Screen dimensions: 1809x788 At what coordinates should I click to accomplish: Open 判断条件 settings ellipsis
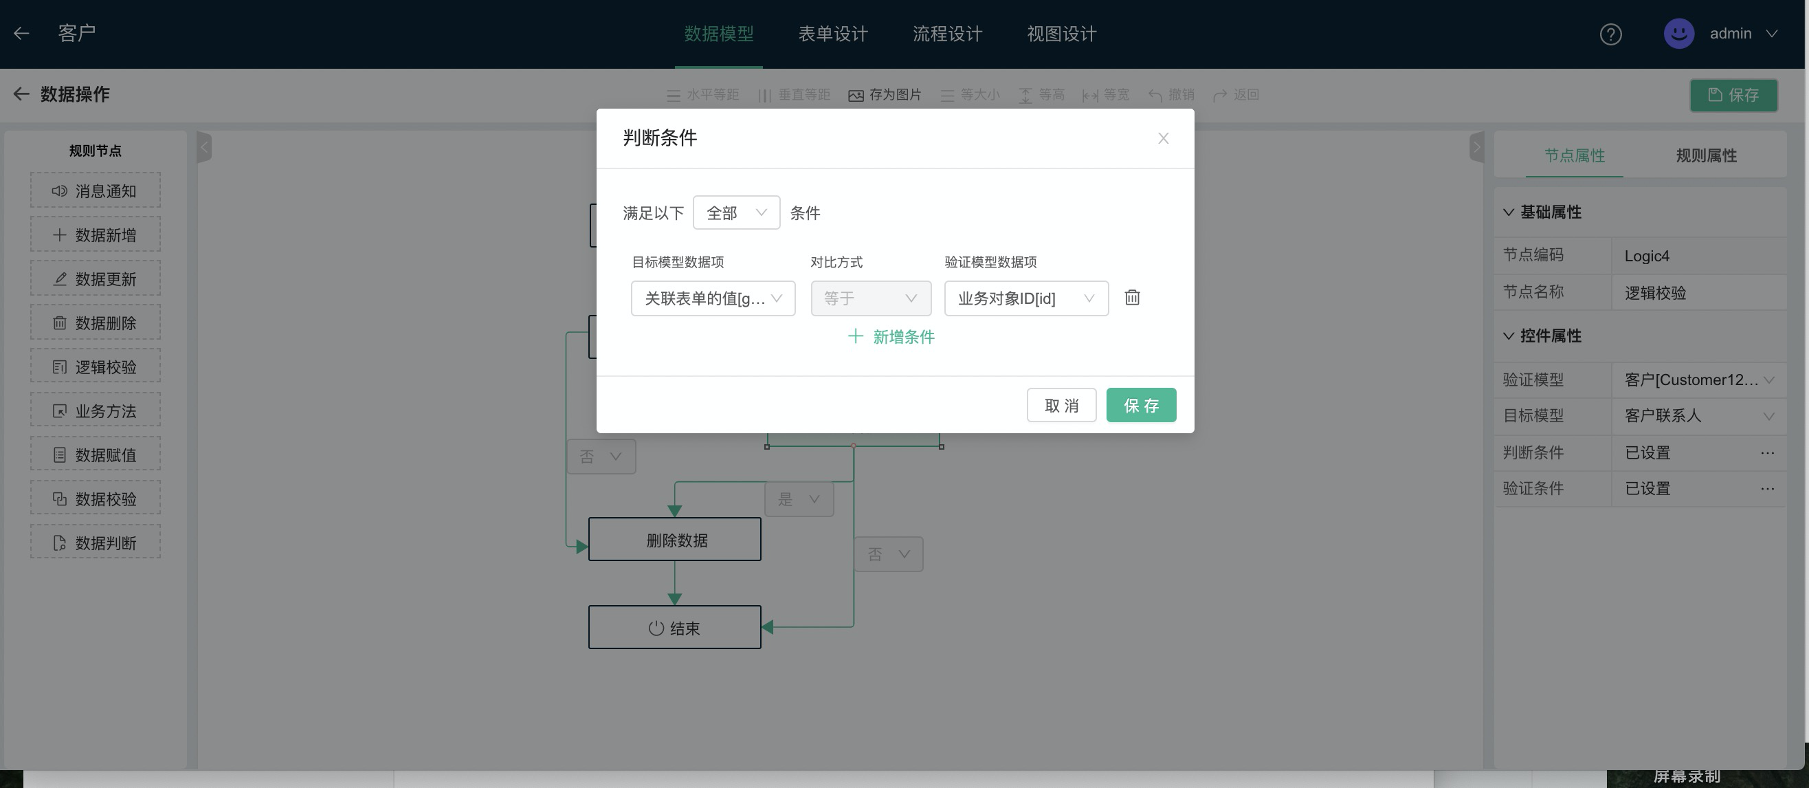pos(1768,452)
